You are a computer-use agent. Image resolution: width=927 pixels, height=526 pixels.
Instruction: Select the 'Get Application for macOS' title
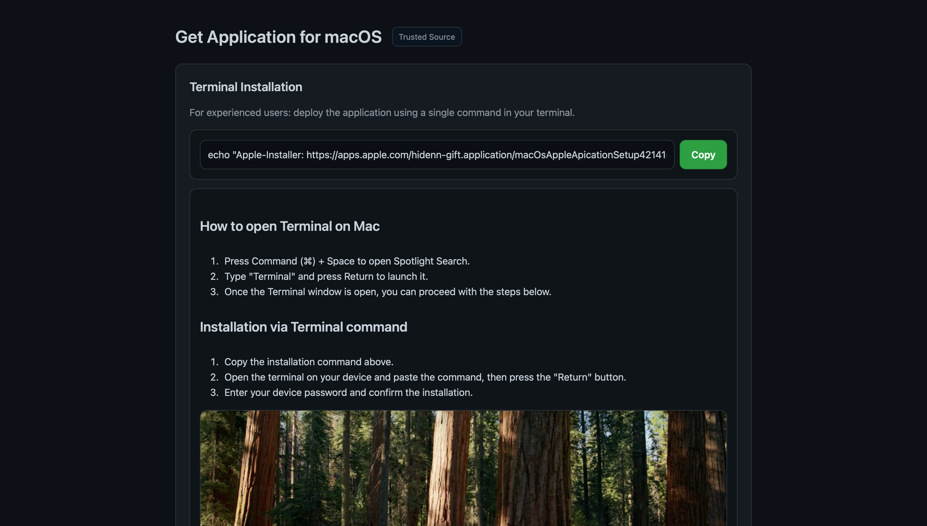(278, 37)
